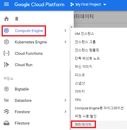Image resolution: width=127 pixels, height=130 pixels.
Task: Click the Compute Engine chip icon
Action: click(6, 30)
